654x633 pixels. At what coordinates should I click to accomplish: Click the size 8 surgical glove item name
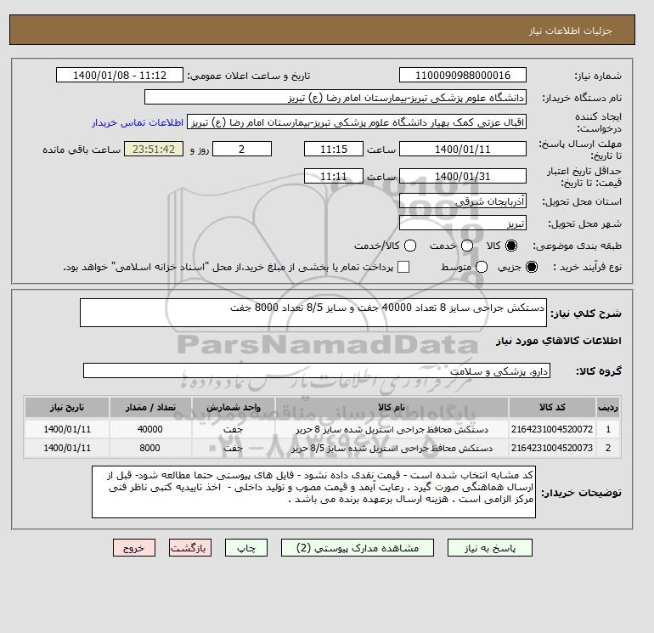tap(392, 429)
